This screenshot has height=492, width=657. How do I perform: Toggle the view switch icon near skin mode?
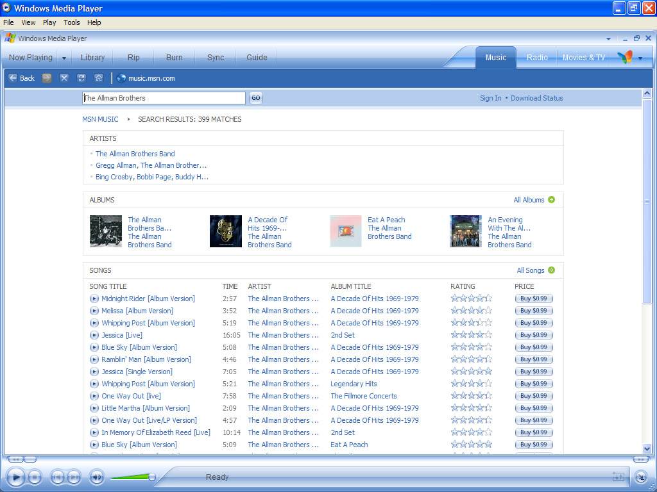[x=618, y=477]
